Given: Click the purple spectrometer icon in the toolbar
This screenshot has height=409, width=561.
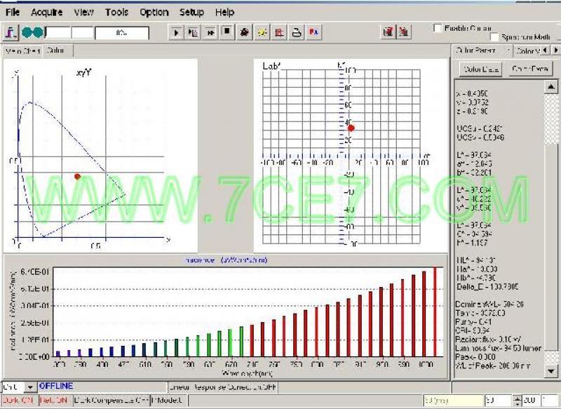Looking at the screenshot, I should [x=11, y=32].
